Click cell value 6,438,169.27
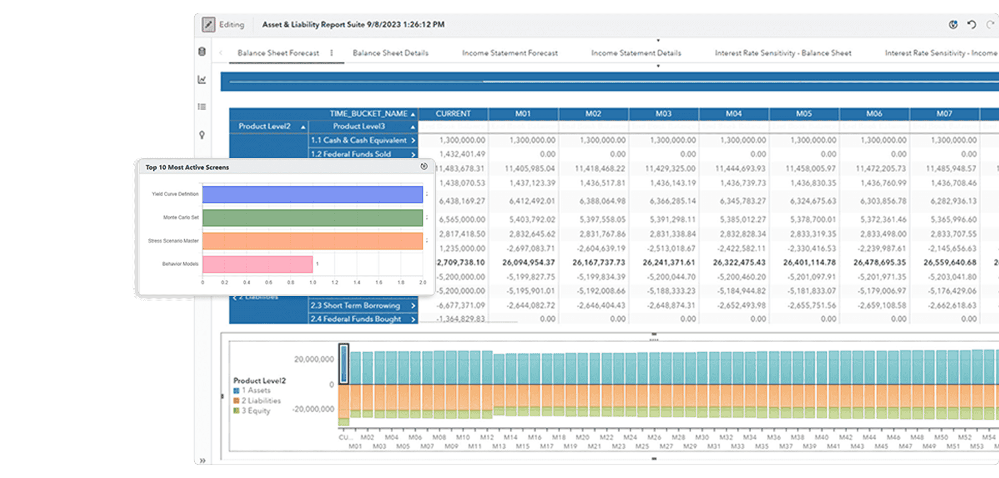The height and width of the screenshot is (478, 999). (462, 201)
